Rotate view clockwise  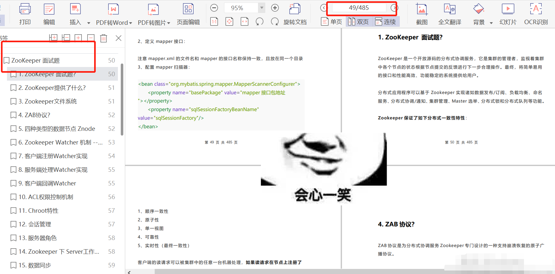(x=275, y=22)
